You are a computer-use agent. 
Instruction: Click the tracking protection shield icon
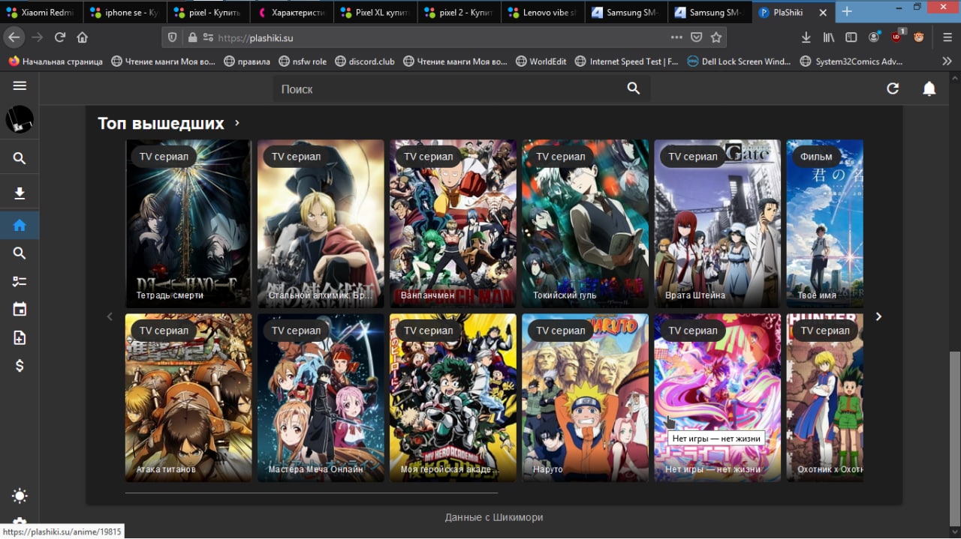(173, 37)
